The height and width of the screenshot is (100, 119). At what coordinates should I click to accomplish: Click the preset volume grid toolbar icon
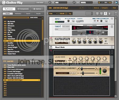pos(89,14)
